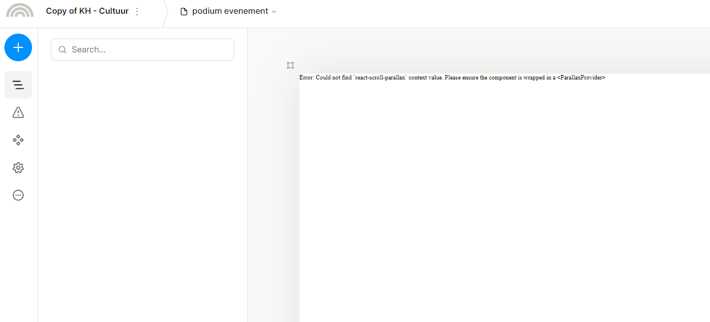The height and width of the screenshot is (322, 710).
Task: Open the project three-dot options menu
Action: pos(138,12)
